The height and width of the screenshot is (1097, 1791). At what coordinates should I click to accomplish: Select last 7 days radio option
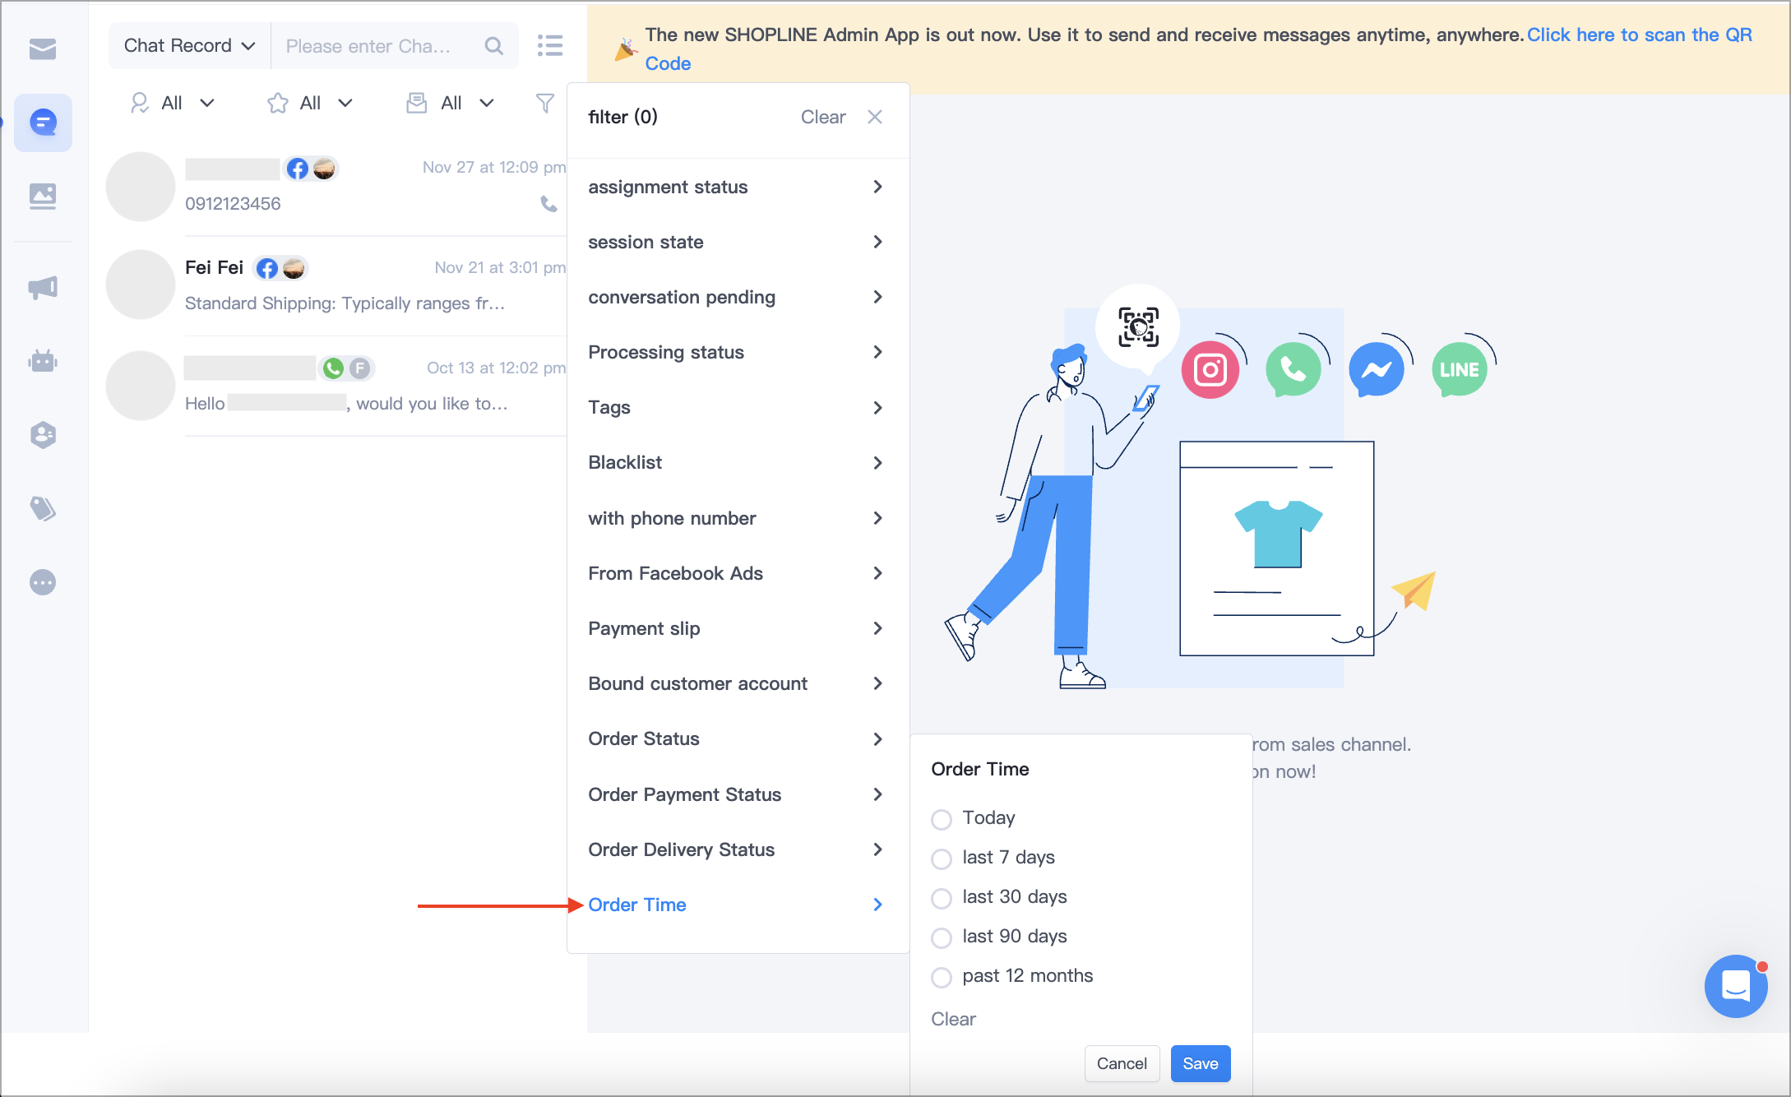(942, 859)
